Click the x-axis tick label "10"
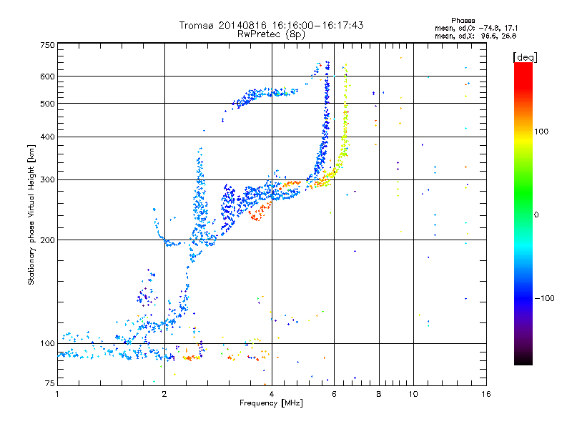 pos(413,394)
